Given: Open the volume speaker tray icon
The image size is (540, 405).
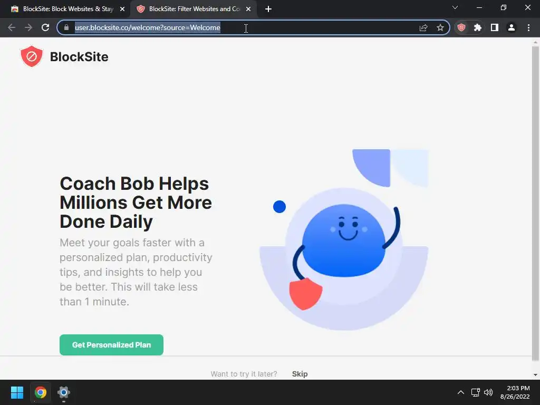Looking at the screenshot, I should point(488,392).
